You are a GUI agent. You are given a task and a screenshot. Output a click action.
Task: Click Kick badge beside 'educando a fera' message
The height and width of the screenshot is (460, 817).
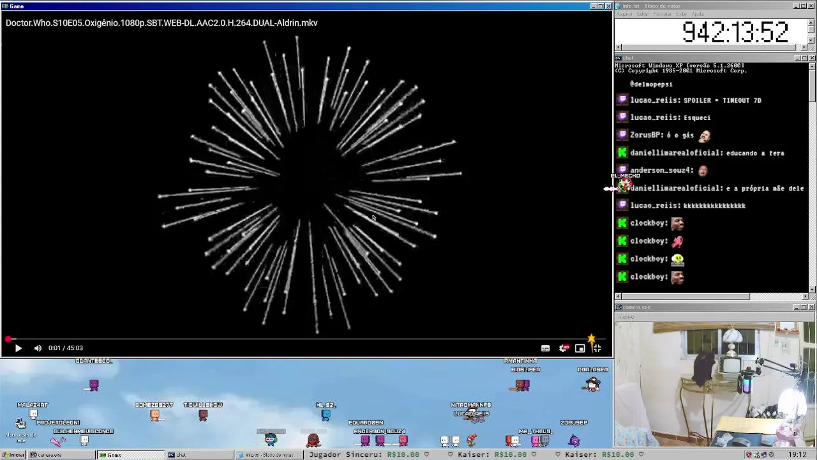[622, 153]
